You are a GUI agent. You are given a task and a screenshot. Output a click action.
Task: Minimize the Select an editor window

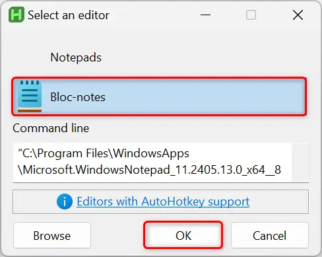coord(205,15)
